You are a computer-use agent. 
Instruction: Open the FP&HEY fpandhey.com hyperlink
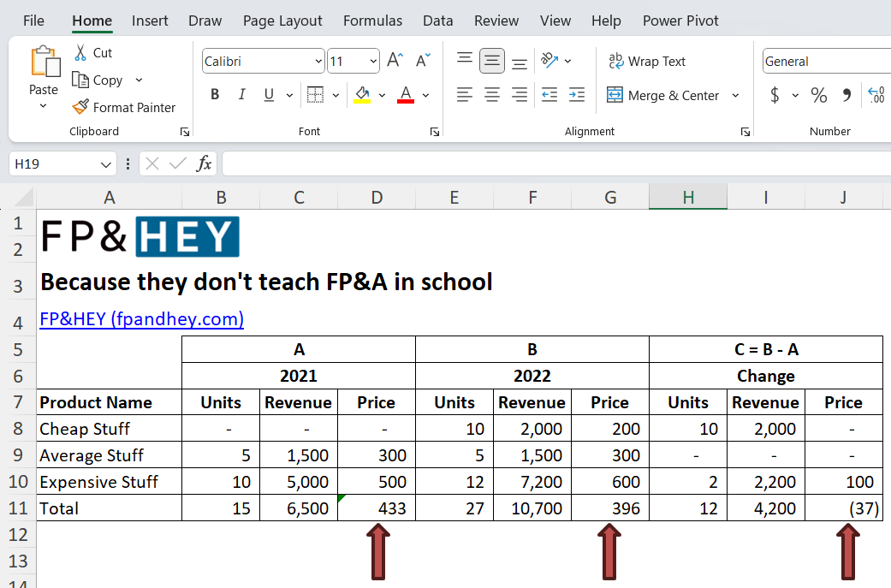141,318
